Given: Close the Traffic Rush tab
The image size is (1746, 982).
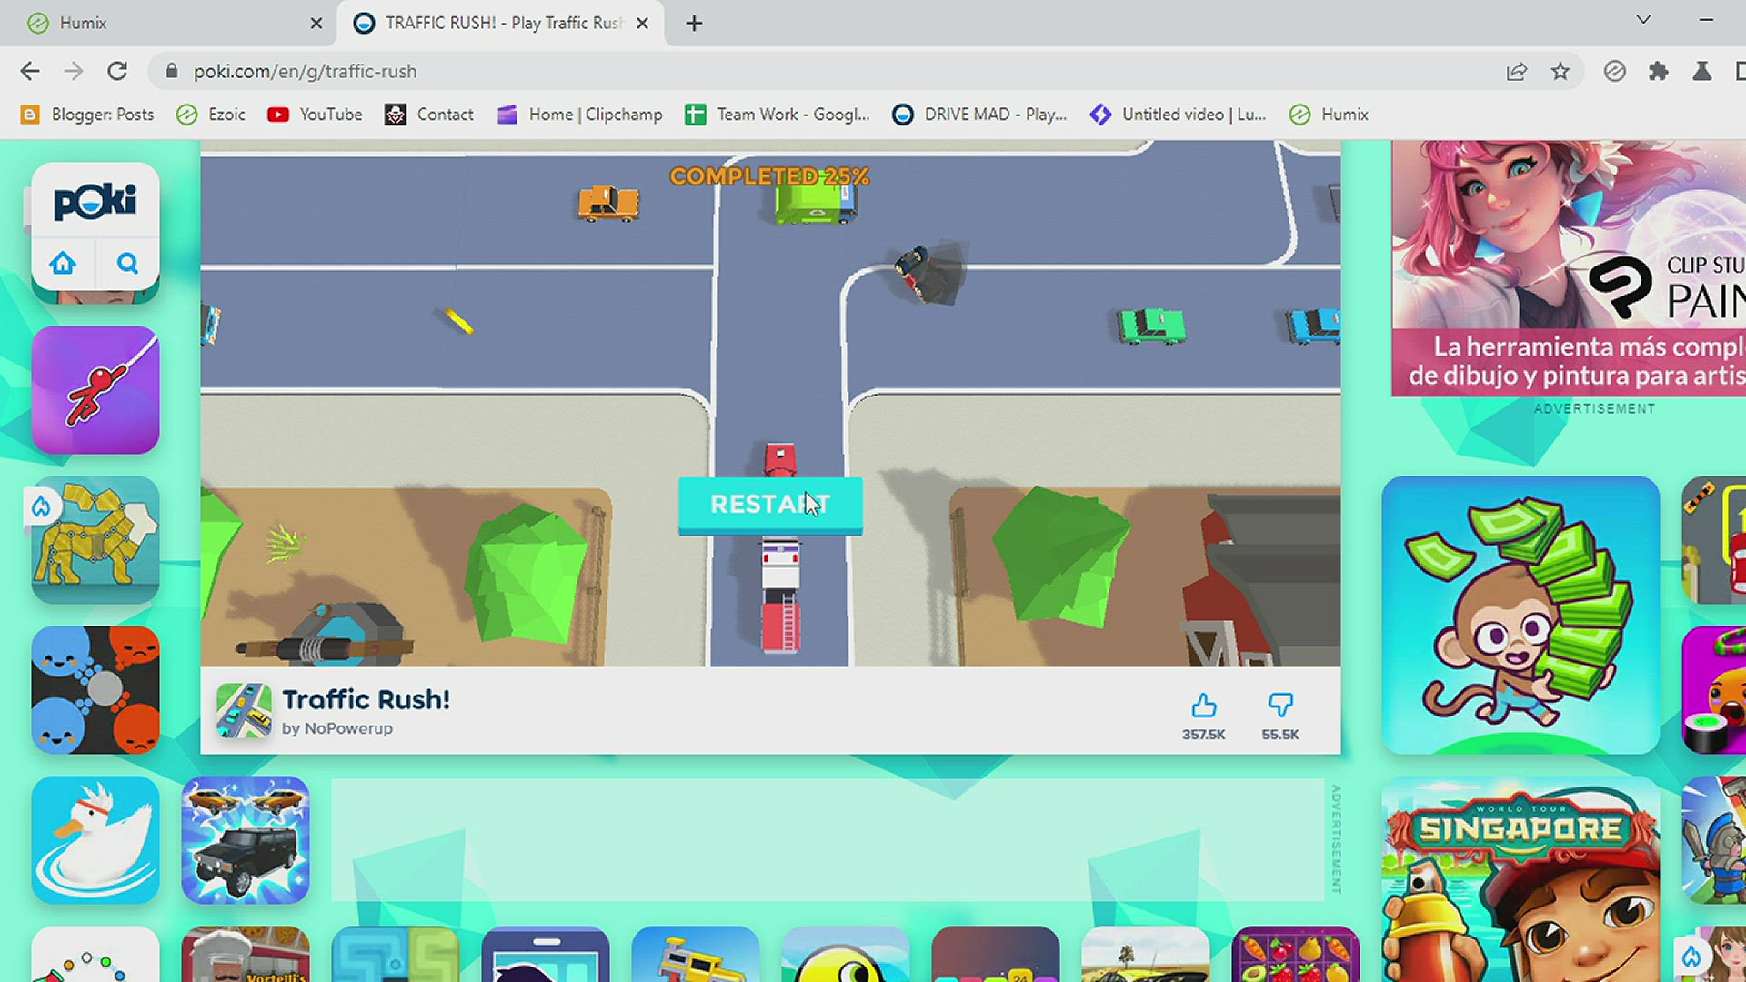Looking at the screenshot, I should coord(642,24).
